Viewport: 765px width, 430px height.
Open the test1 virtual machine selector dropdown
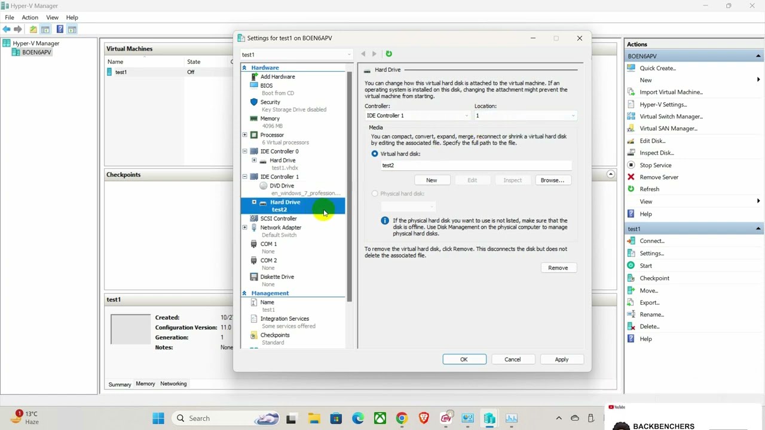tap(296, 54)
